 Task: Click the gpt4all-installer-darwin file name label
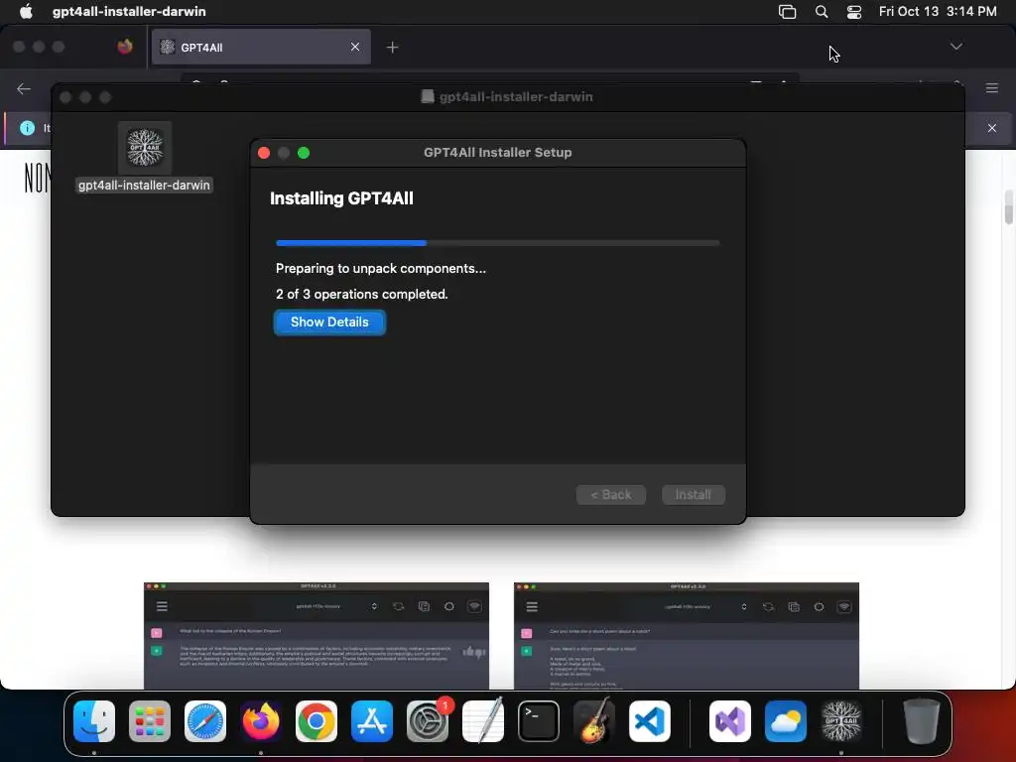[x=144, y=186]
